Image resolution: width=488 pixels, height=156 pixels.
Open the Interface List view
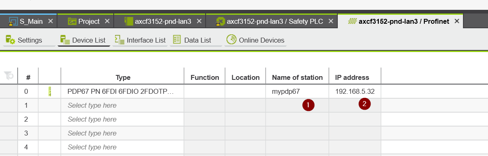click(x=140, y=40)
